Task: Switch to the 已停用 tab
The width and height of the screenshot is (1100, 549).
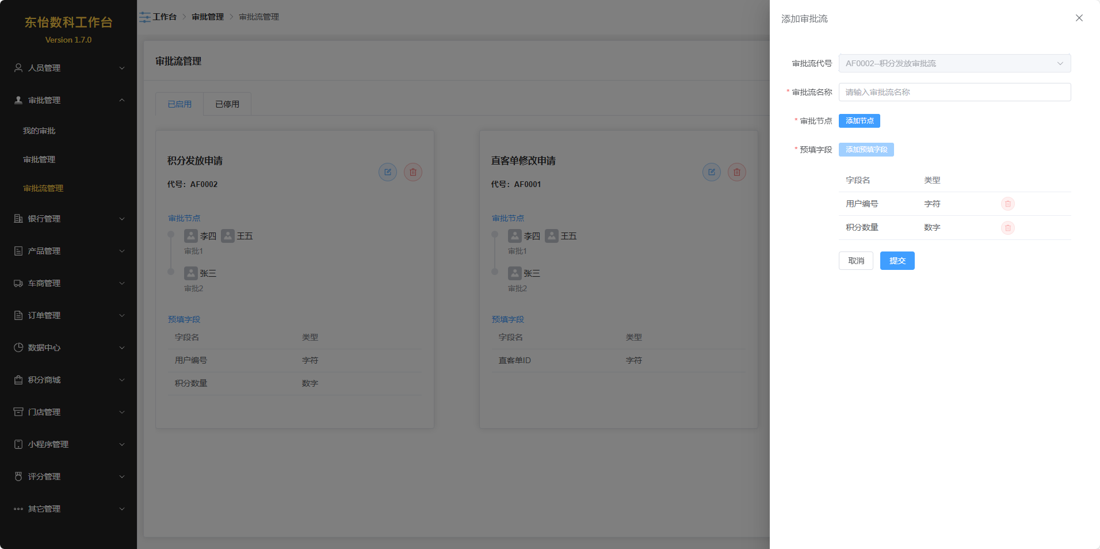Action: coord(227,104)
